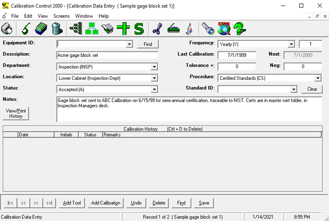
Task: Go to last record with >>| button
Action: click(49, 203)
